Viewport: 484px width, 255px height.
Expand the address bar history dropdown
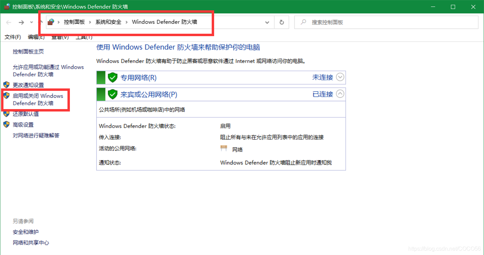pyautogui.click(x=267, y=22)
